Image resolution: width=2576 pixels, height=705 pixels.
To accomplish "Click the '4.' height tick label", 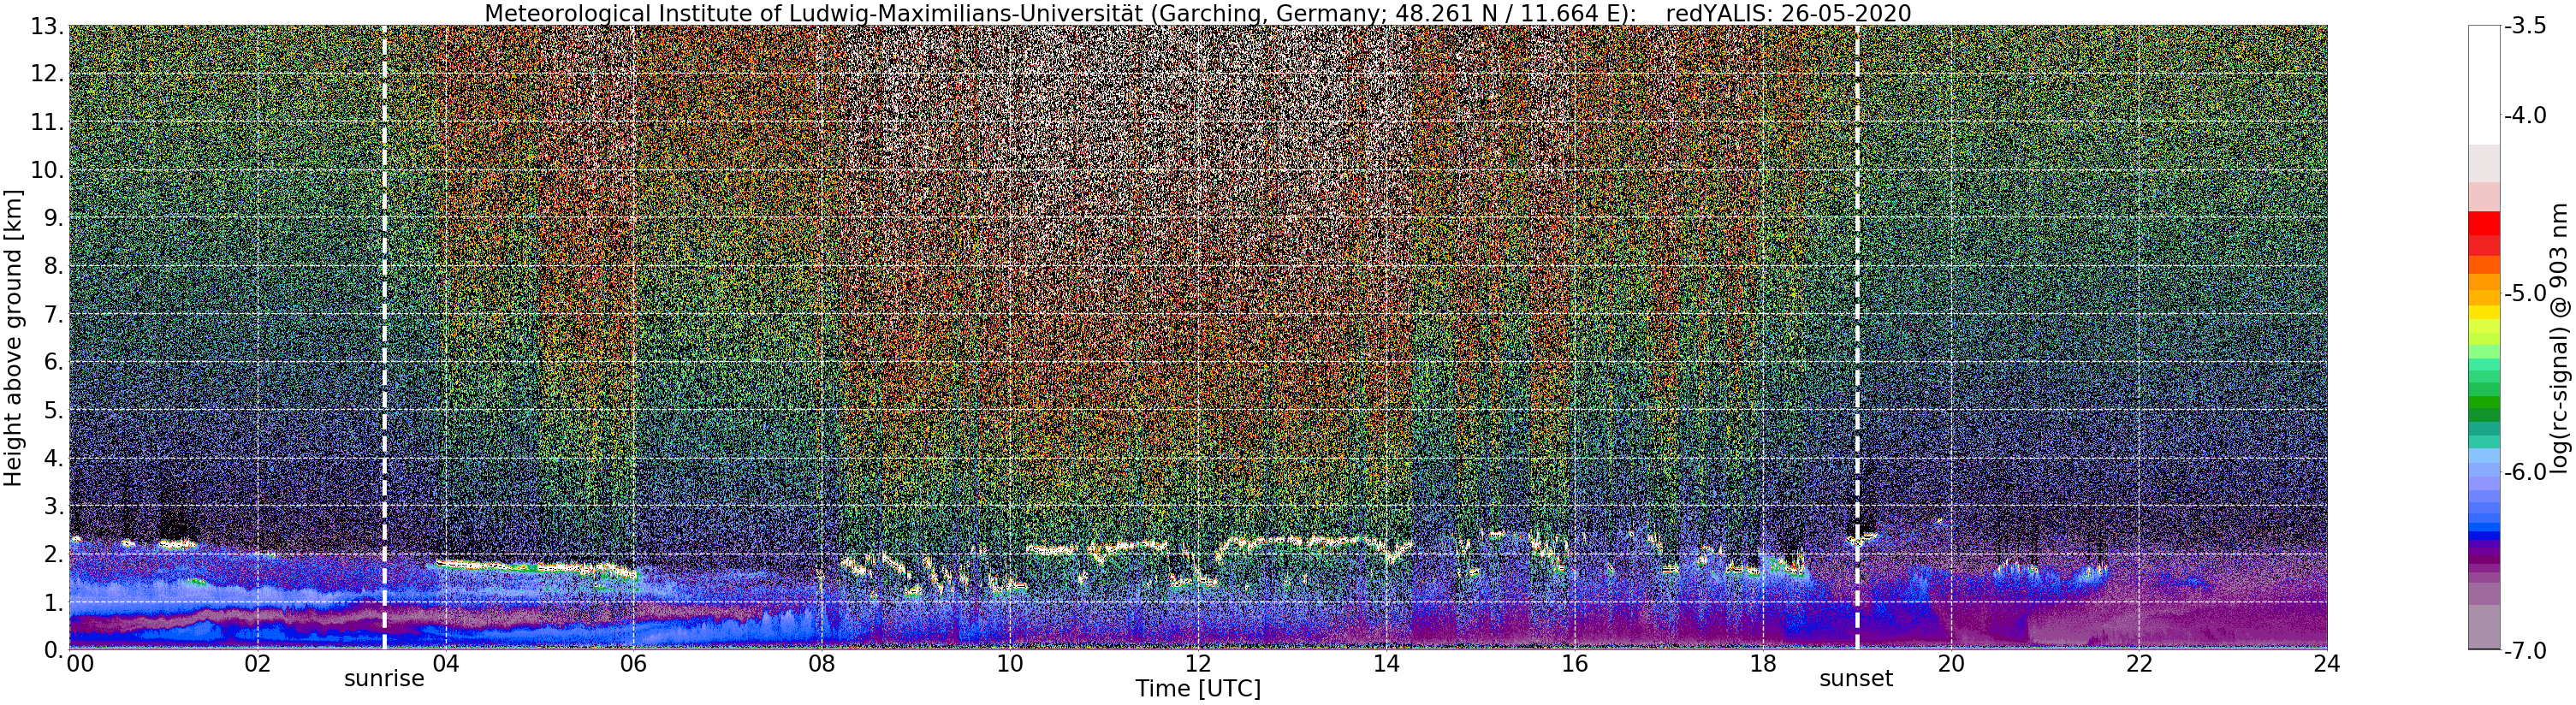I will [55, 458].
